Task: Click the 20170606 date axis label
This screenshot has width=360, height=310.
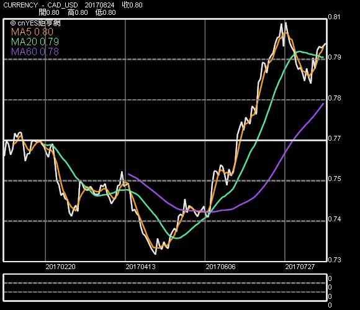Action: pos(220,267)
